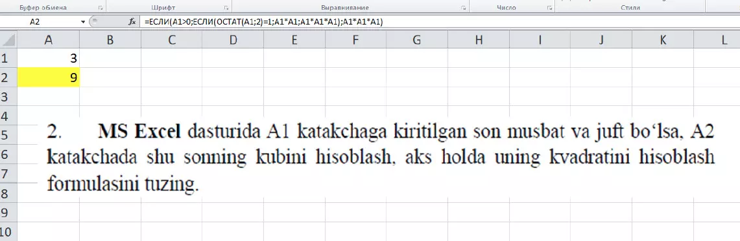740x241 pixels.
Task: Select yellow cell A2 containing 9
Action: tap(48, 77)
